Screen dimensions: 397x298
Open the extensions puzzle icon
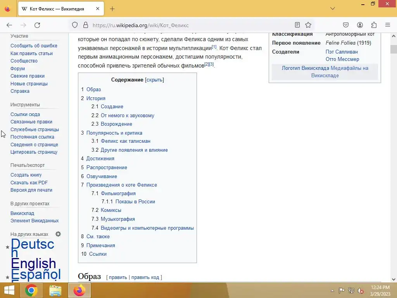click(x=374, y=25)
